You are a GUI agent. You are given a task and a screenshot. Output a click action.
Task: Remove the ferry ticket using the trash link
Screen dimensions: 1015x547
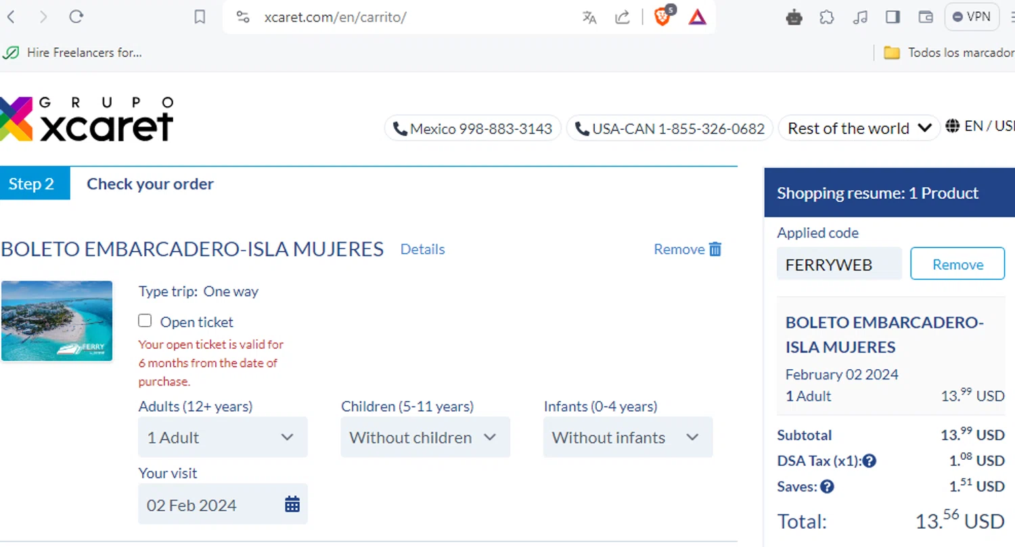[688, 249]
